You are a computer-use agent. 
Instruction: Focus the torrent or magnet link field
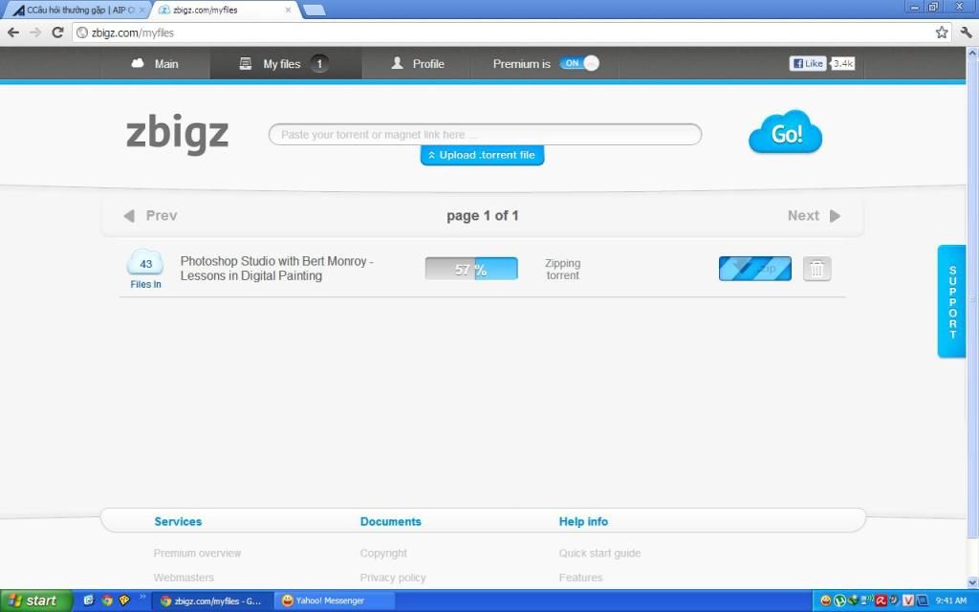(x=485, y=134)
